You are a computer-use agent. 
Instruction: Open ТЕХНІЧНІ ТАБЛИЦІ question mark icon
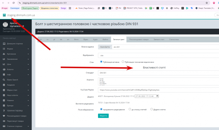4,111
